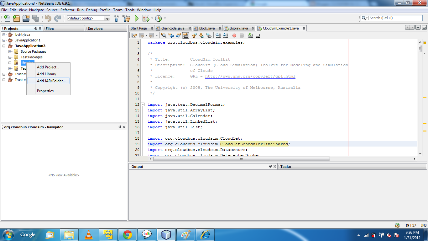Open Properties from the Libraries context menu
The width and height of the screenshot is (428, 241).
pyautogui.click(x=44, y=91)
